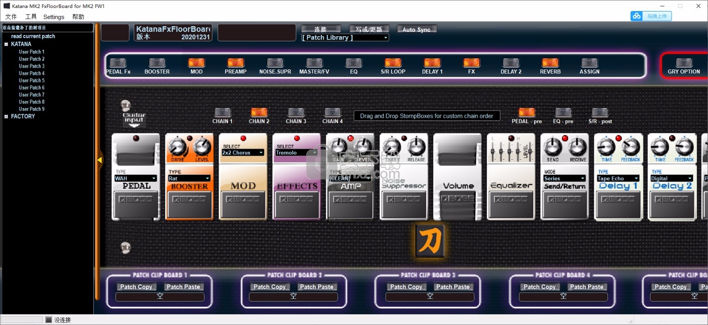Click the PEDAL wah stompbox footswitch
The width and height of the screenshot is (708, 325).
136,205
